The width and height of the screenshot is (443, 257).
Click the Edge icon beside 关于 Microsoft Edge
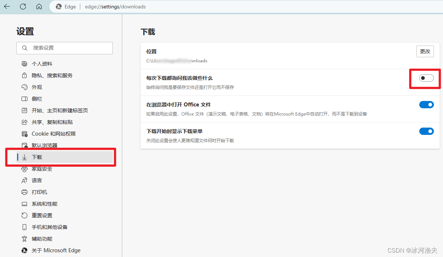(x=24, y=250)
